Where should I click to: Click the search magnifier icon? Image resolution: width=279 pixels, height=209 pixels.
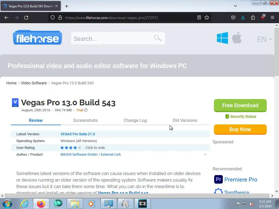158,38
